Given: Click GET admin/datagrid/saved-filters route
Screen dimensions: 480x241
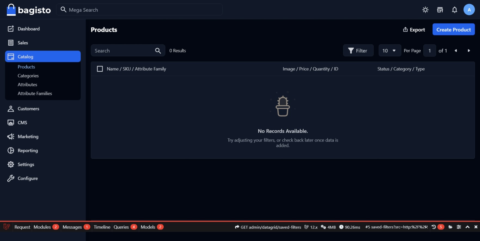Looking at the screenshot, I should [x=268, y=227].
